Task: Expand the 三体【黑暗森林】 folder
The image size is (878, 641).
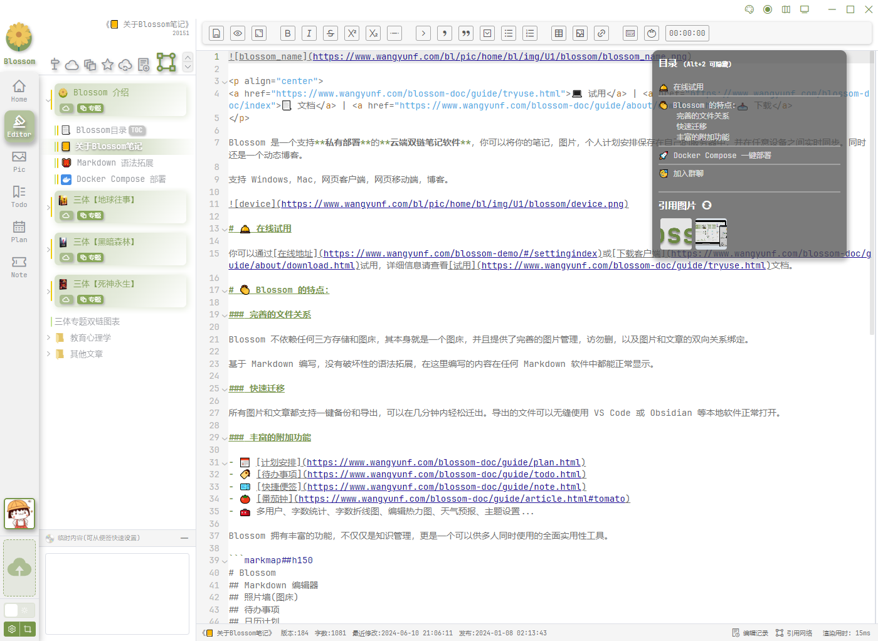Action: (48, 249)
